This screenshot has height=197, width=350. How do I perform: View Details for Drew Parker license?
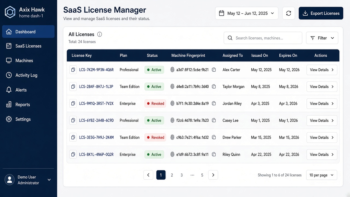(x=322, y=137)
